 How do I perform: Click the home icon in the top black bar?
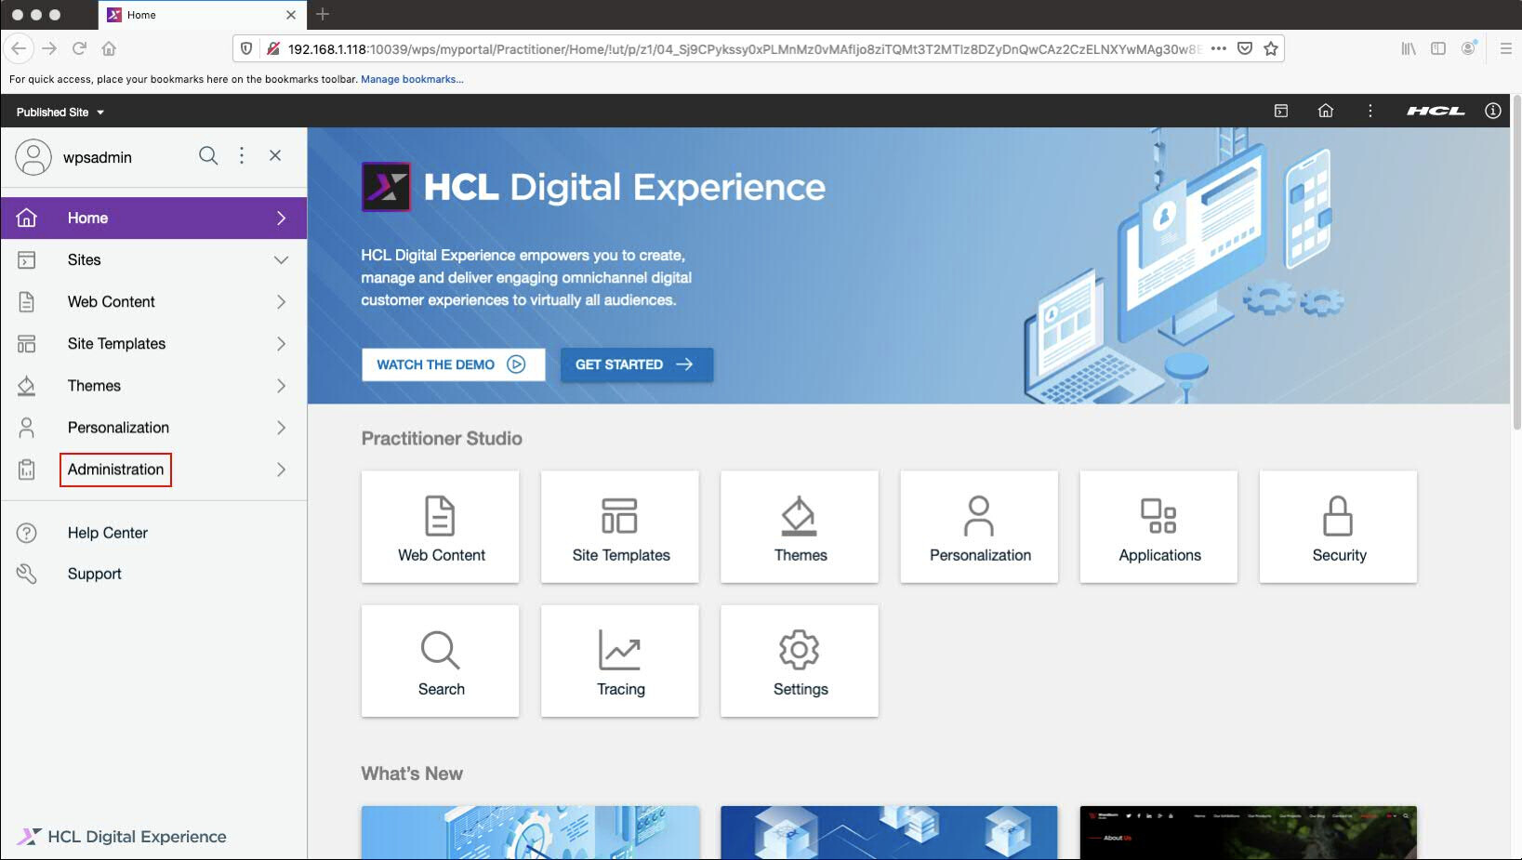tap(1326, 111)
